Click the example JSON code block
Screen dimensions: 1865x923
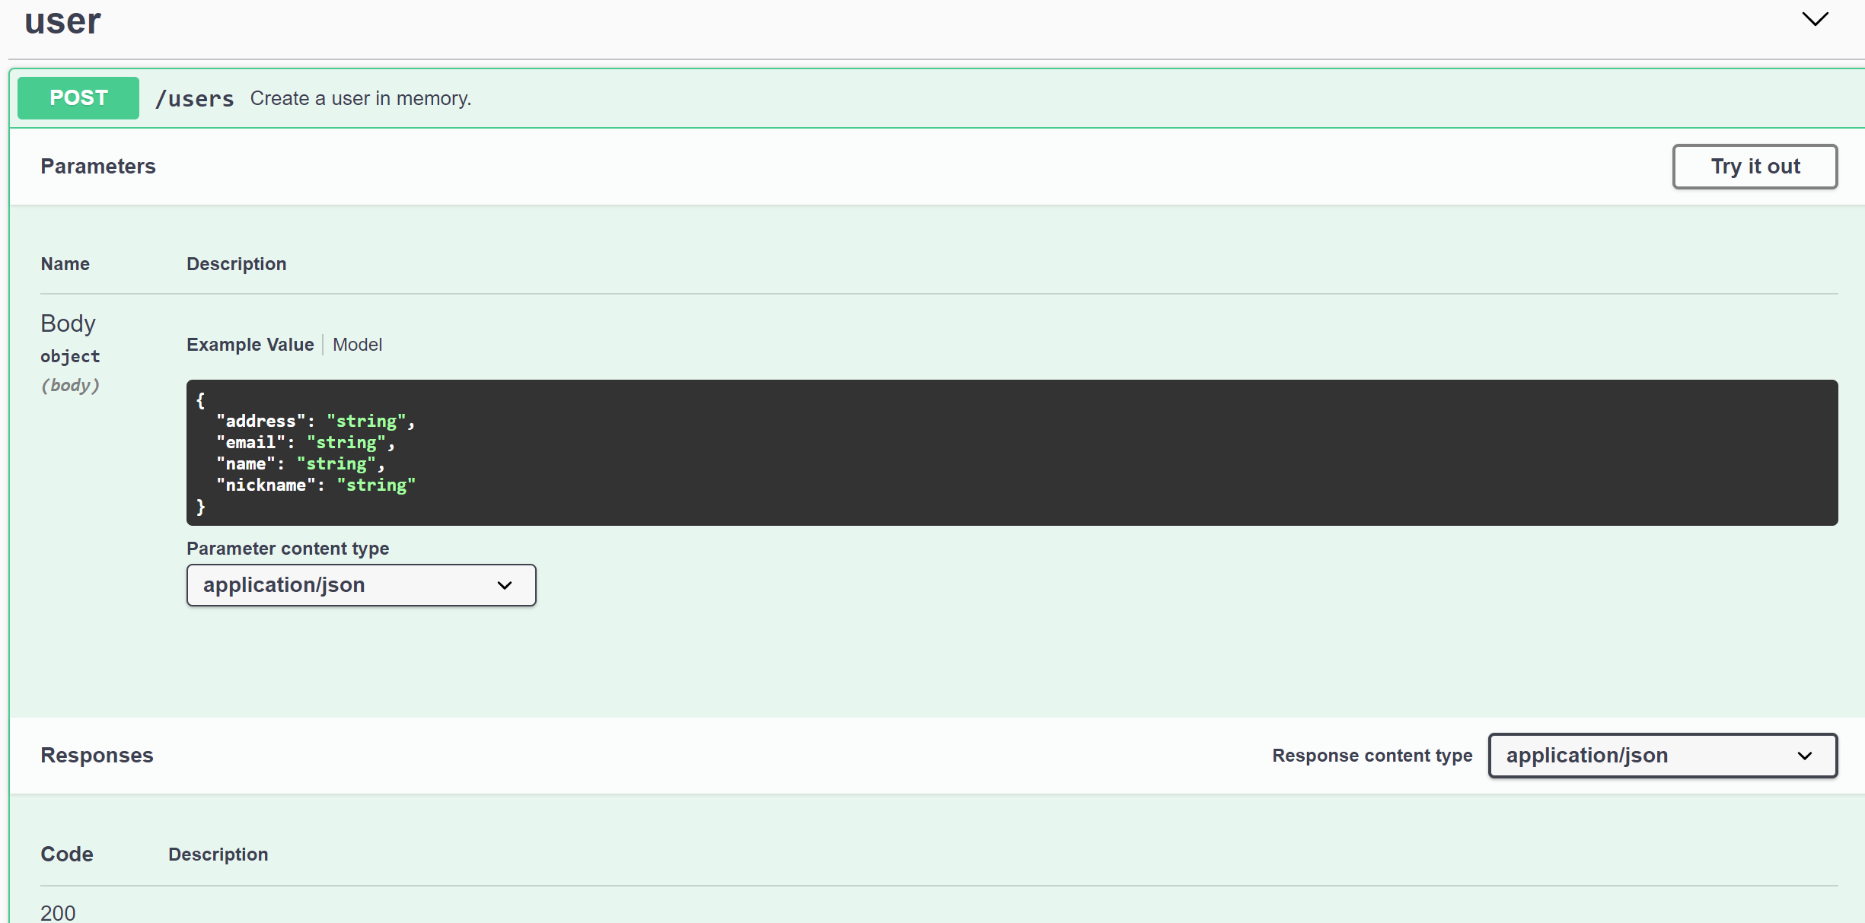click(x=1011, y=453)
